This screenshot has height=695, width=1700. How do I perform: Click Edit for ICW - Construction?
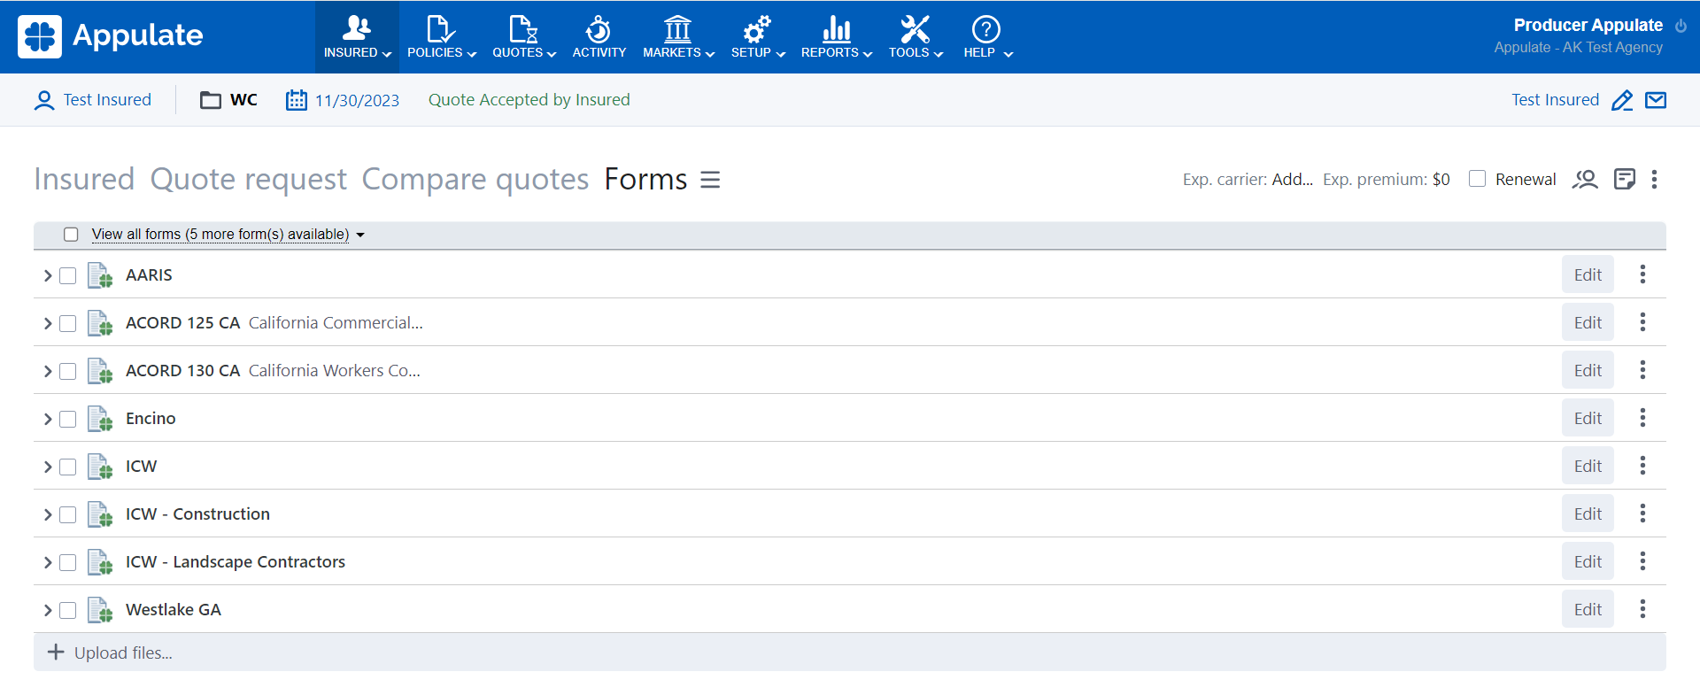pos(1587,514)
